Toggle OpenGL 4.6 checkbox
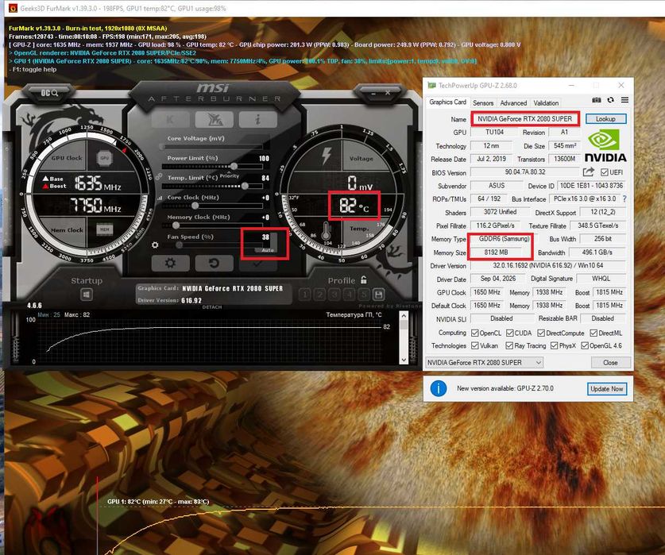 coord(585,345)
